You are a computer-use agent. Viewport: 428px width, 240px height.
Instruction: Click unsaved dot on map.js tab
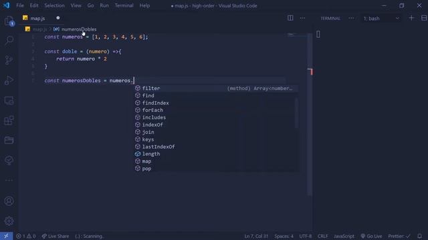pyautogui.click(x=58, y=18)
